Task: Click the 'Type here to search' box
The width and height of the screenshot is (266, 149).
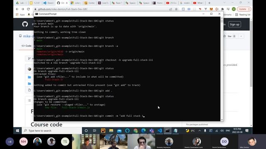Action: (x=52, y=131)
